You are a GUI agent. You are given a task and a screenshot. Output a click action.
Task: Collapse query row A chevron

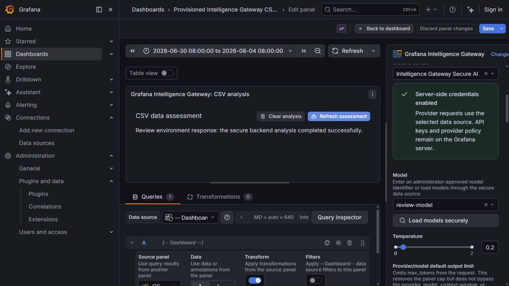132,243
